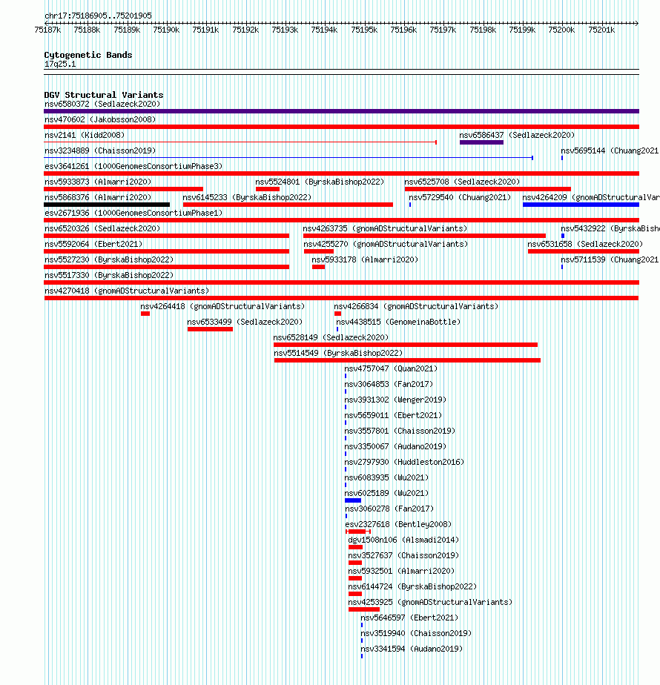Open nsv6025189 (Wu2021) entry

pyautogui.click(x=386, y=494)
